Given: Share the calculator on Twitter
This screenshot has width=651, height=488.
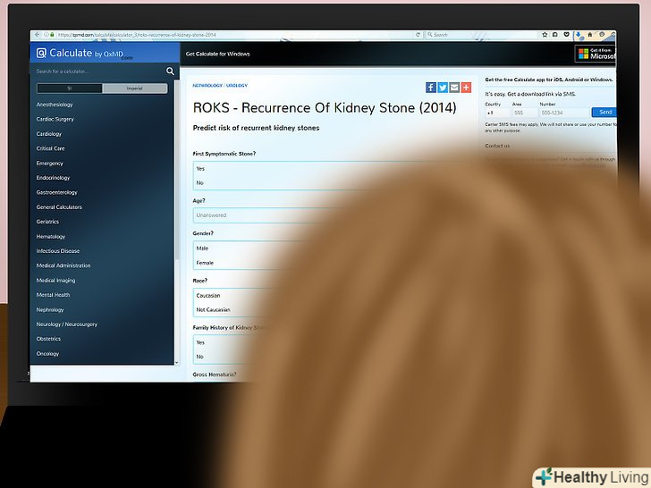Looking at the screenshot, I should click(x=443, y=88).
